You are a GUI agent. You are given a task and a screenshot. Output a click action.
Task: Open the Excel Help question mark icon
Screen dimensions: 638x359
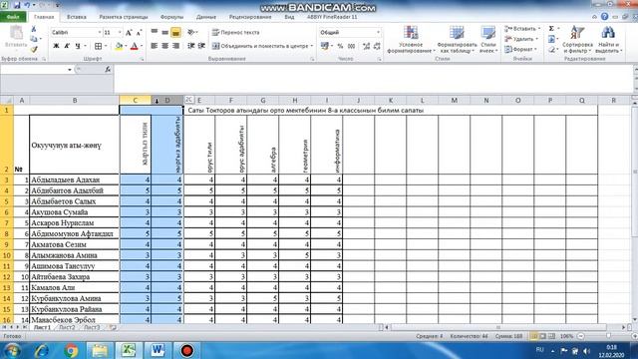tap(605, 17)
